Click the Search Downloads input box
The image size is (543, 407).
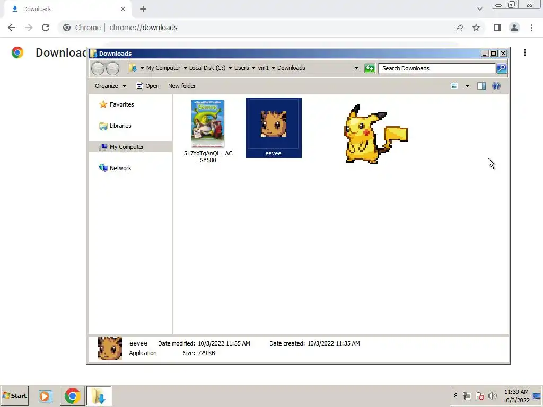[x=437, y=68]
